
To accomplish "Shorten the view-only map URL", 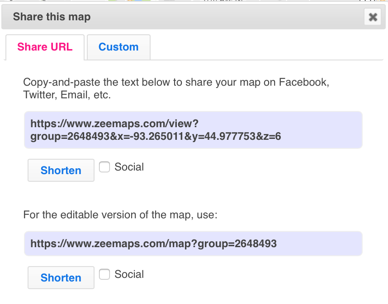I will tap(61, 170).
